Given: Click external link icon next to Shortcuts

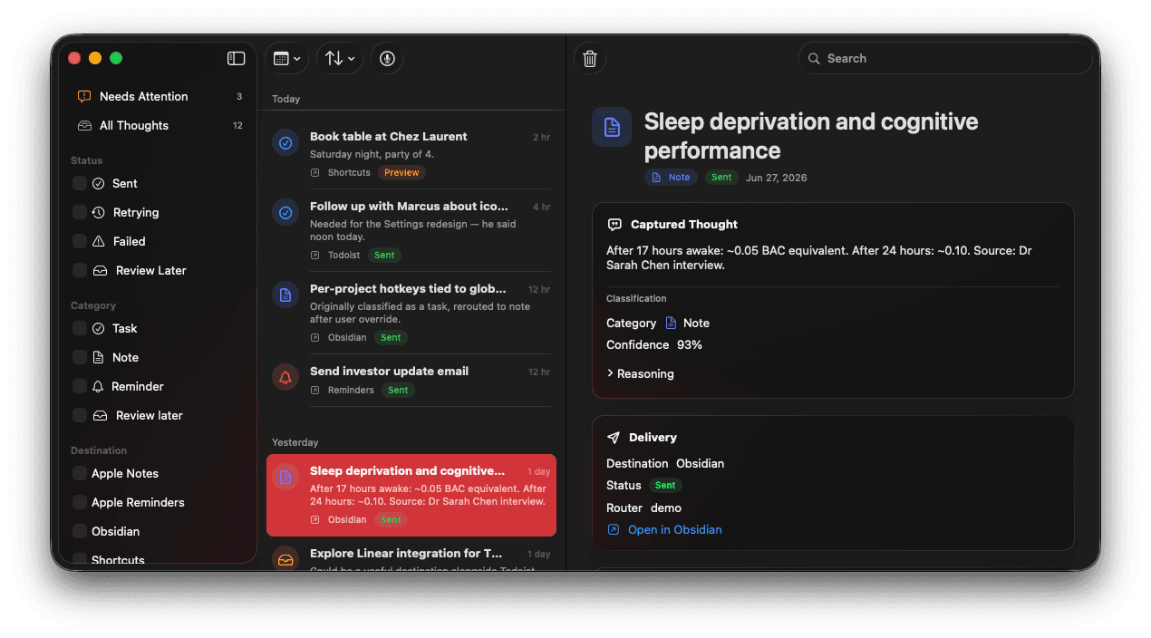Looking at the screenshot, I should coord(314,172).
